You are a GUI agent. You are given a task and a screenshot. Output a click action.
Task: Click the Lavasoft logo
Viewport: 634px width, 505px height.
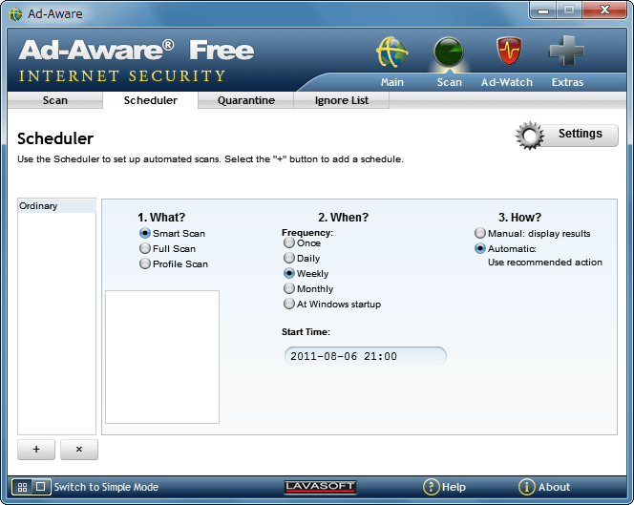pos(320,487)
